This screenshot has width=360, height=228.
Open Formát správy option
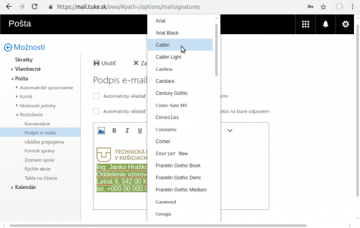pos(40,151)
